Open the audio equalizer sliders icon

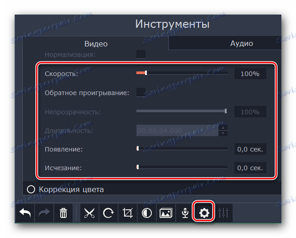[223, 213]
